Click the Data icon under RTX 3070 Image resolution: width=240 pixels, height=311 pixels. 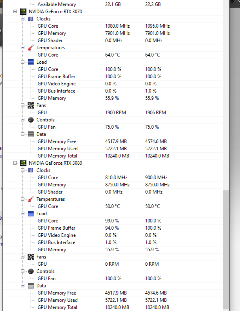click(x=31, y=134)
